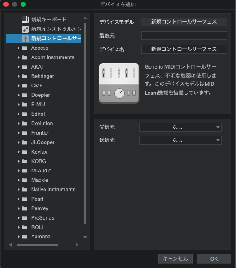The width and height of the screenshot is (236, 268).
Task: Click the 新規コントロールサーフェス fader icon in list
Action: (25, 39)
